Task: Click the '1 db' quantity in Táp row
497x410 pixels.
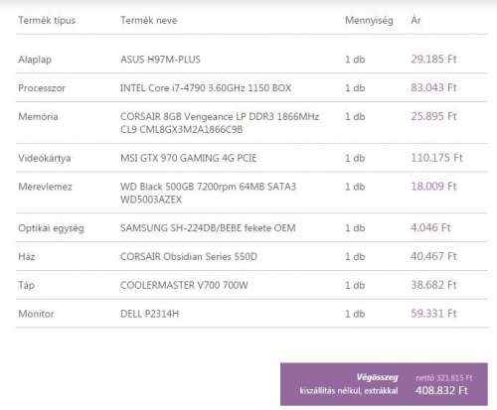Action: (x=355, y=285)
